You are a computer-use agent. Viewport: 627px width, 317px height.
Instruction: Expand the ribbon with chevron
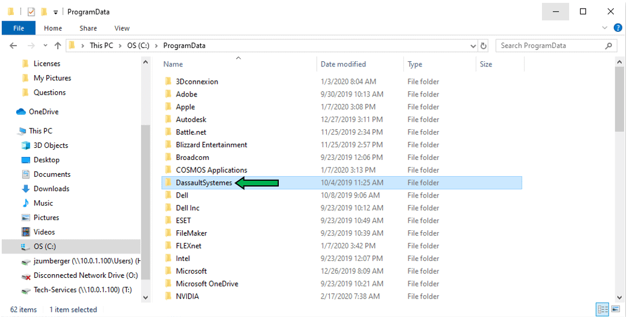pyautogui.click(x=604, y=28)
